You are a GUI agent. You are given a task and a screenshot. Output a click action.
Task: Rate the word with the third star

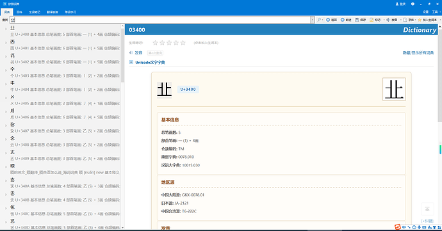pyautogui.click(x=169, y=43)
